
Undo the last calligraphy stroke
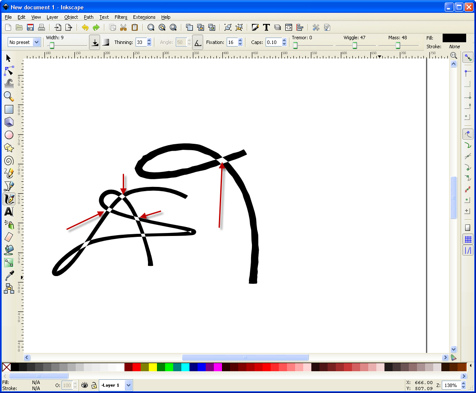click(85, 27)
